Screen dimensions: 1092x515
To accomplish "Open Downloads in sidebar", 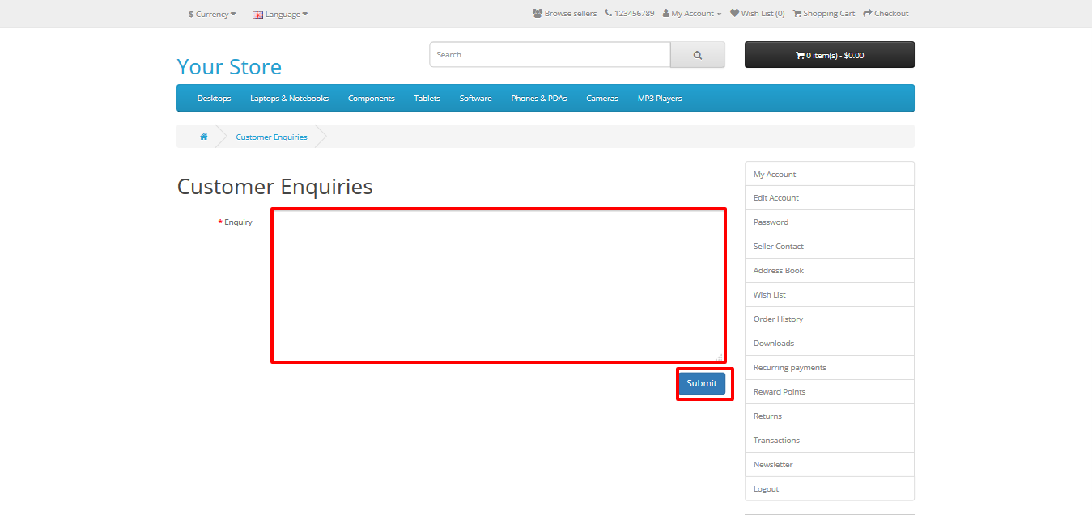I will point(830,344).
